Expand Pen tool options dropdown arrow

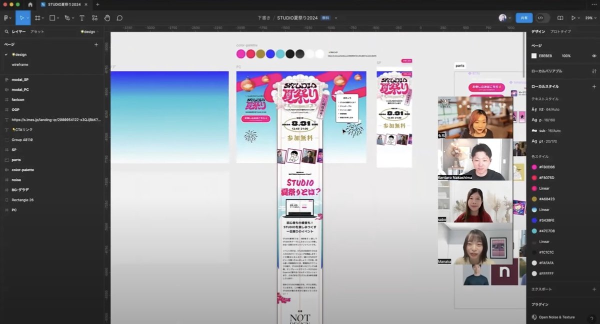point(73,18)
